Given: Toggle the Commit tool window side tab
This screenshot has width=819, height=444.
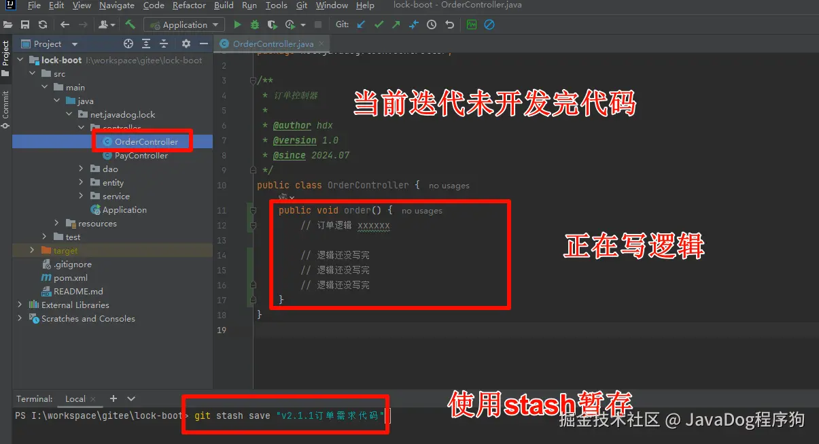Looking at the screenshot, I should [5, 109].
